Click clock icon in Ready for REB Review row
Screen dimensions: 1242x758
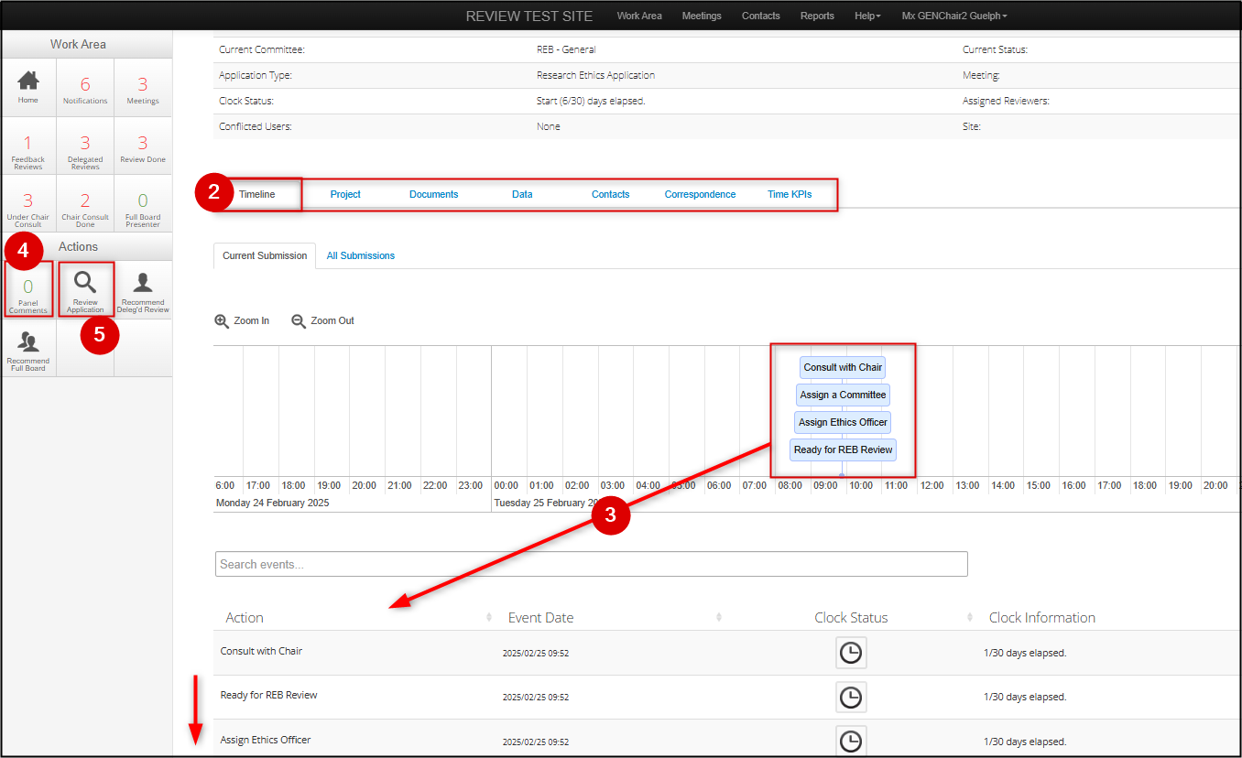coord(851,697)
